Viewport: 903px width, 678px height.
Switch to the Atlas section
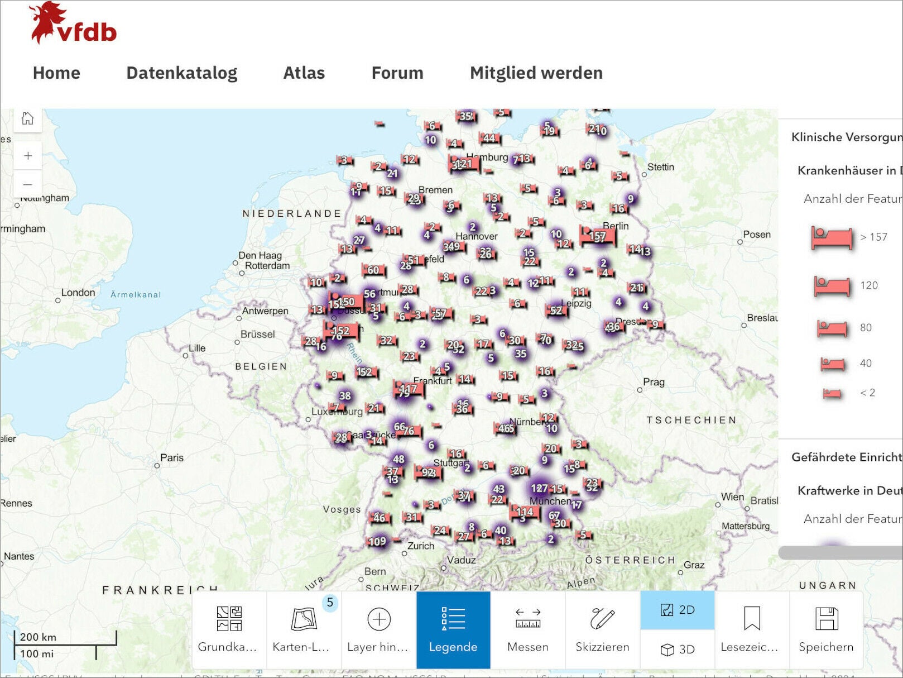coord(305,73)
